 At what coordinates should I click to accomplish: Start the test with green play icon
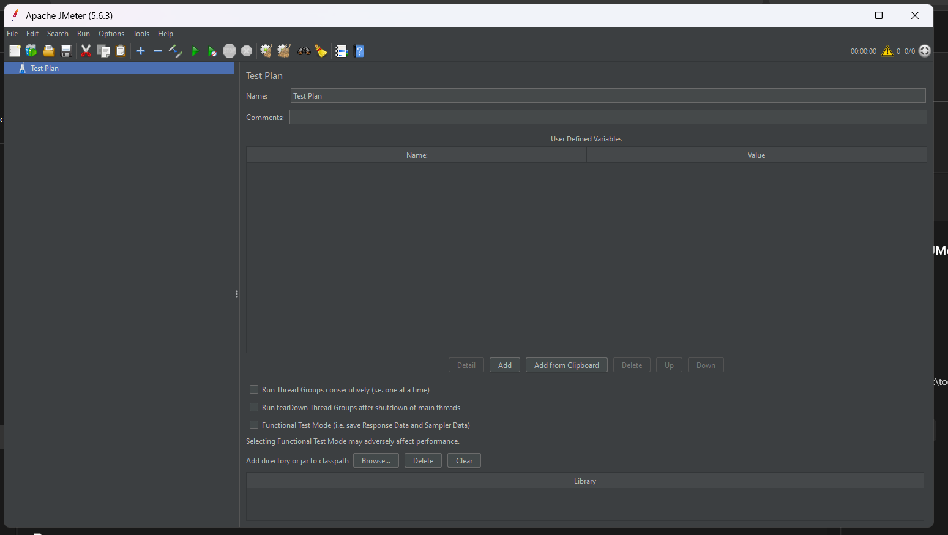[195, 51]
